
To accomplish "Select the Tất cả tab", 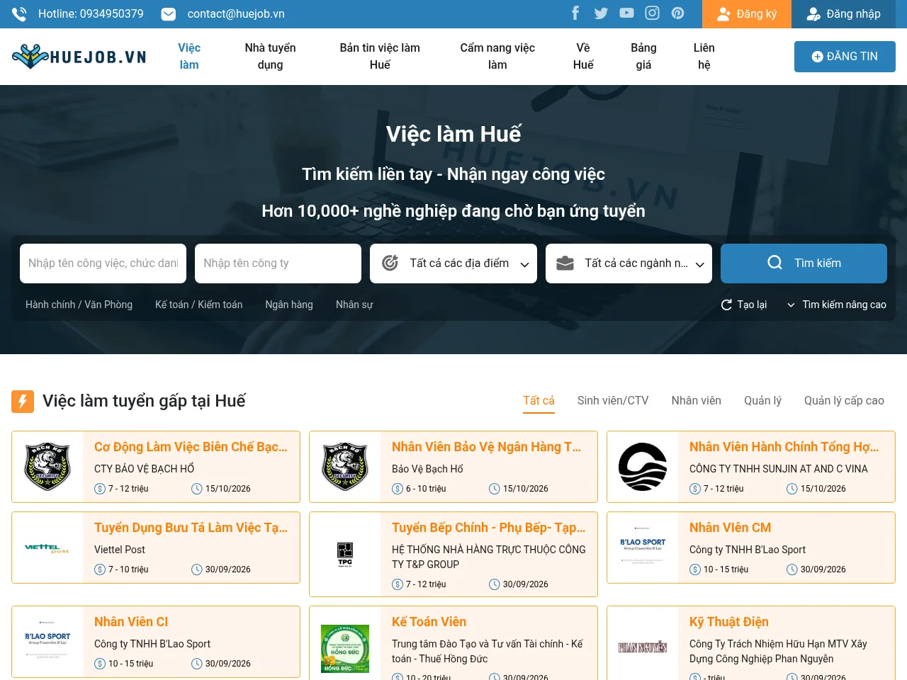I will pyautogui.click(x=539, y=401).
